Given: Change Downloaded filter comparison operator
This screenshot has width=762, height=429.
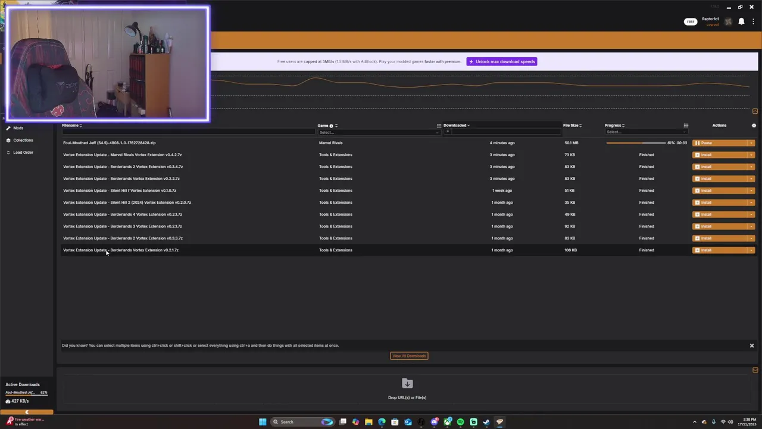Looking at the screenshot, I should [x=447, y=132].
